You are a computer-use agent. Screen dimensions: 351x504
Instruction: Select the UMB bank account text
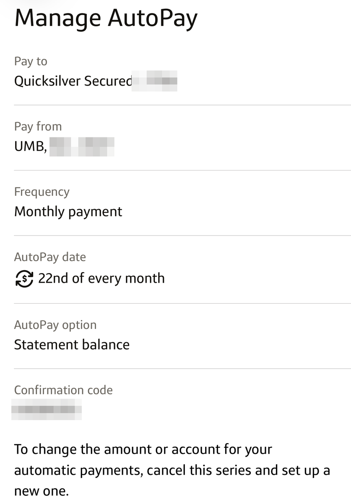[x=30, y=146]
